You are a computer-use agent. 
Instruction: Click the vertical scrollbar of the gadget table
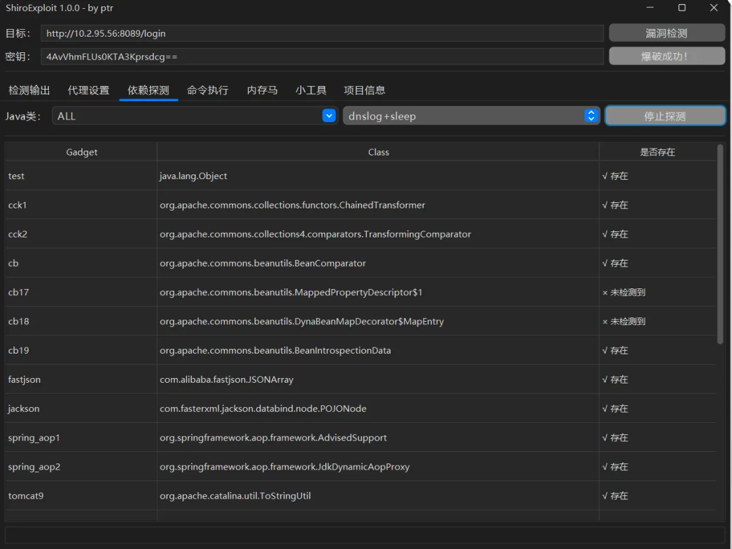(x=720, y=244)
